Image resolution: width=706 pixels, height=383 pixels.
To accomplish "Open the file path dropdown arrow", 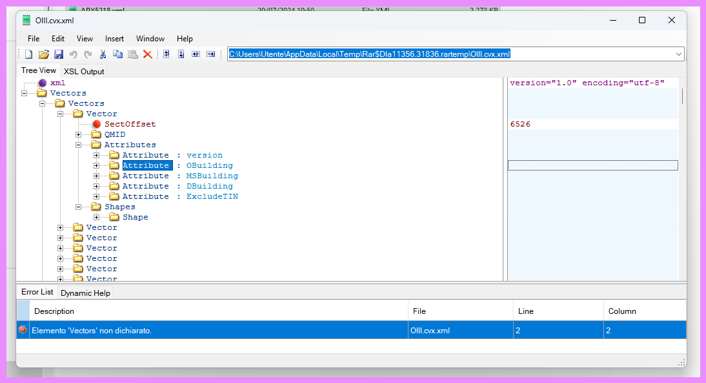I will coord(679,54).
